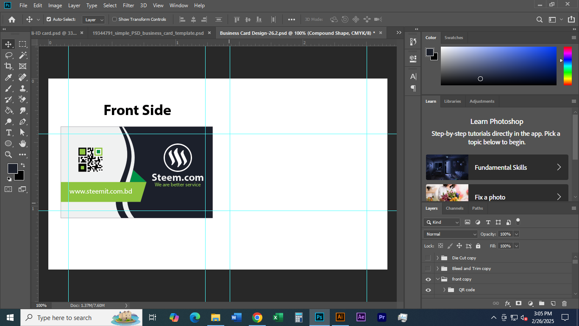Open the Window menu
This screenshot has width=579, height=326.
coord(178,6)
